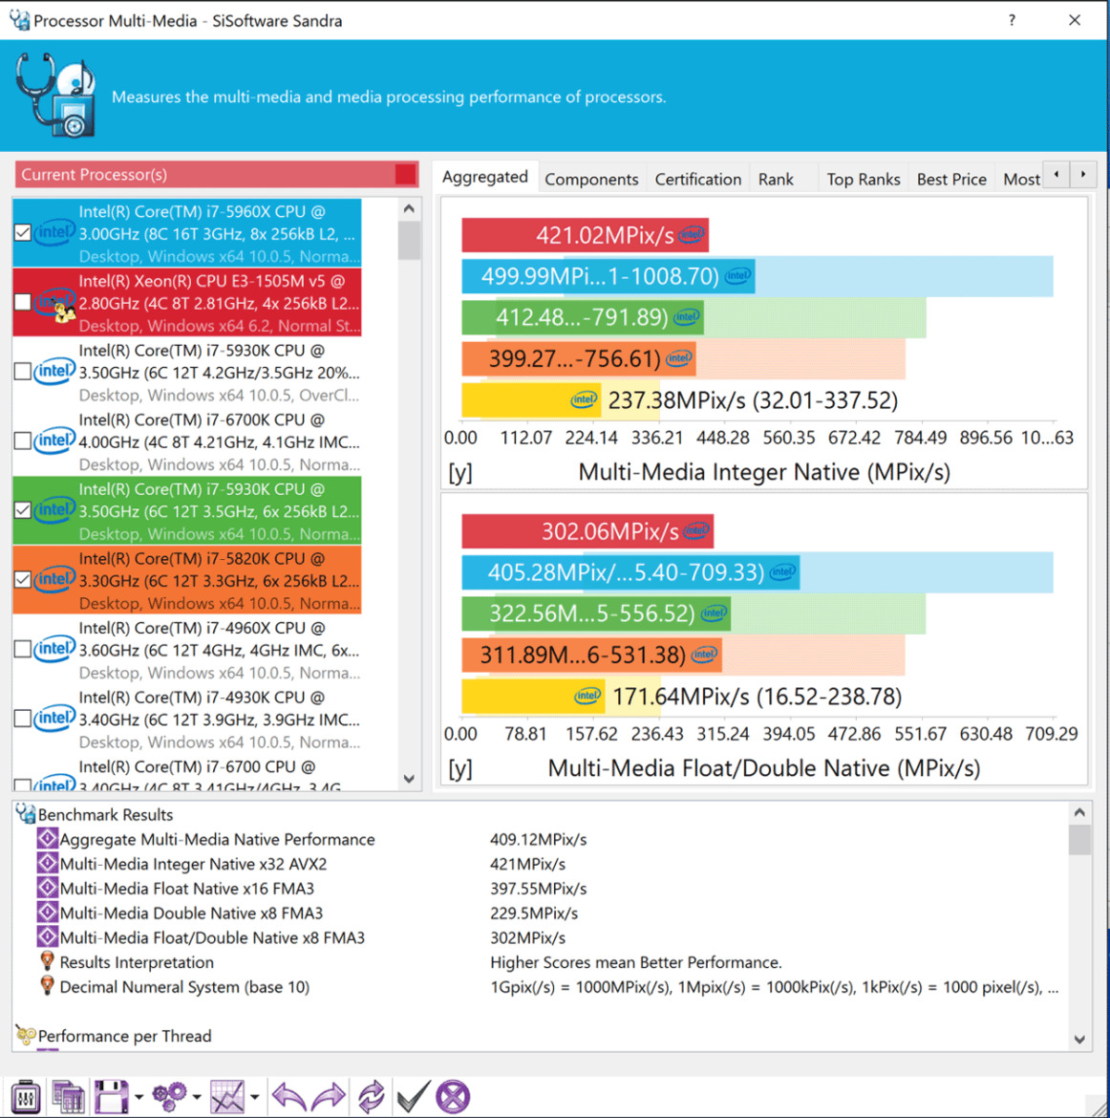Click icon beside Multi-Media Double Native x8 FMA3

[47, 913]
